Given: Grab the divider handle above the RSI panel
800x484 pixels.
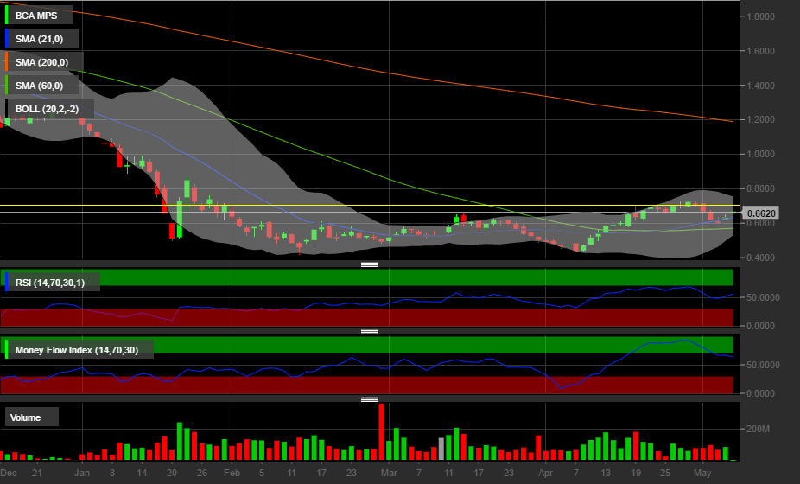Looking at the screenshot, I should pyautogui.click(x=370, y=264).
